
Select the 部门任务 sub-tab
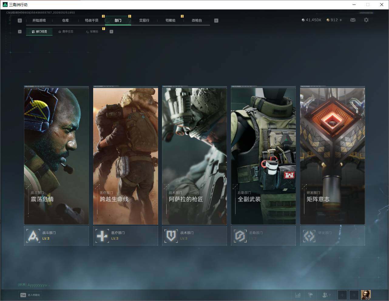(39, 32)
